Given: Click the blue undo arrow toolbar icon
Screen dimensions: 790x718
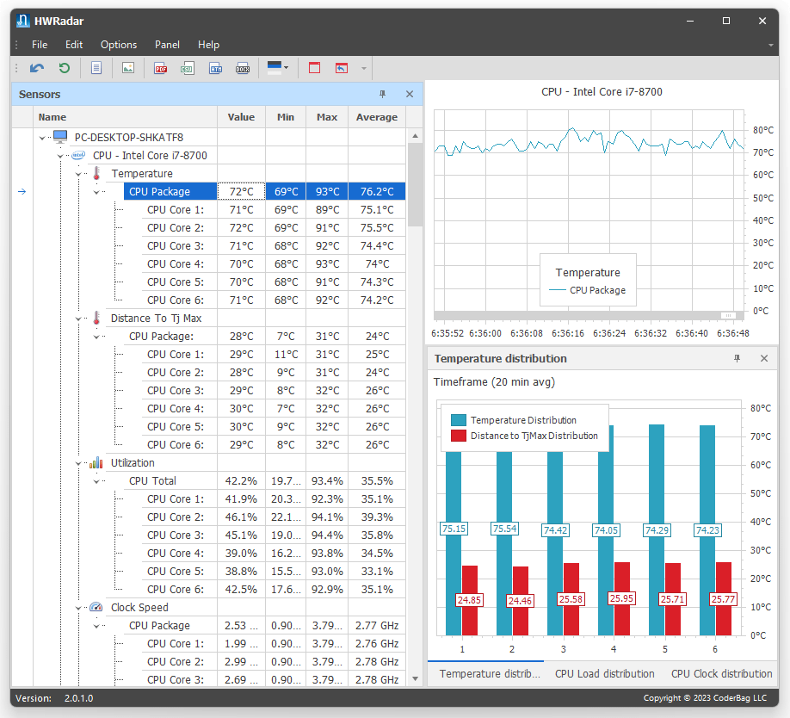Looking at the screenshot, I should (37, 68).
